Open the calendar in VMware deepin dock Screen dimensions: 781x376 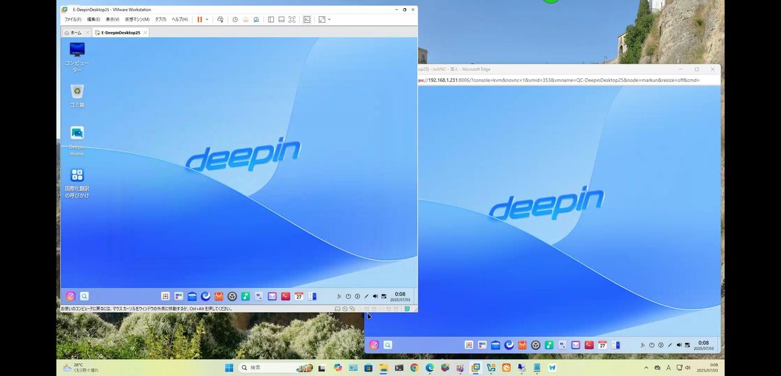[x=299, y=296]
